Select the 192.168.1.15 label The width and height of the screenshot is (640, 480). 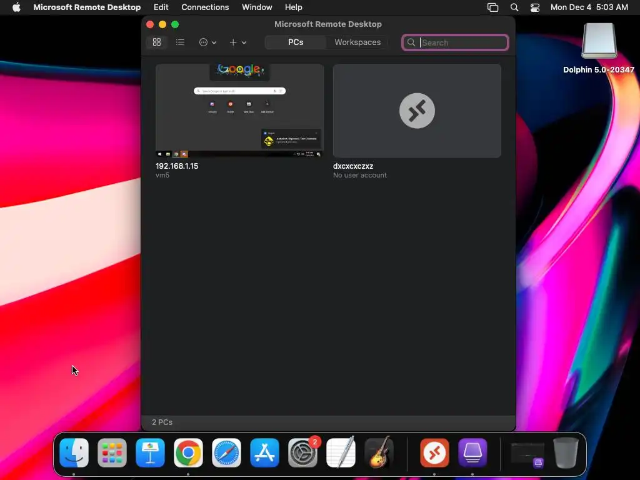click(x=177, y=166)
